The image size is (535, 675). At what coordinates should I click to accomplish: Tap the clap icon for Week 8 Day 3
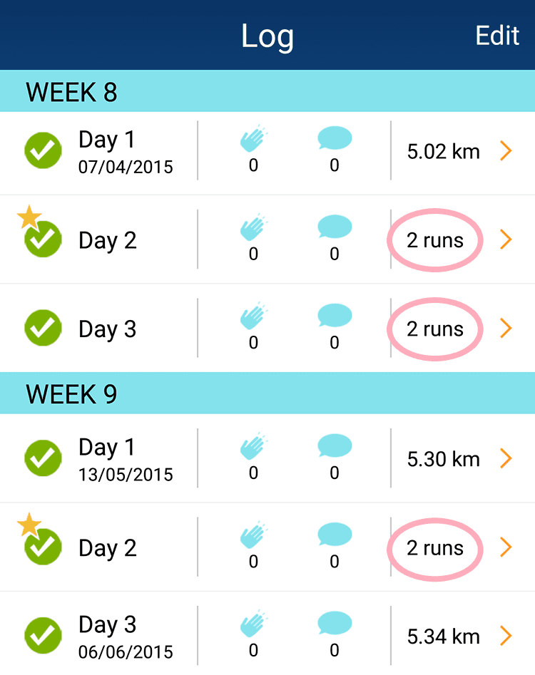tap(253, 317)
